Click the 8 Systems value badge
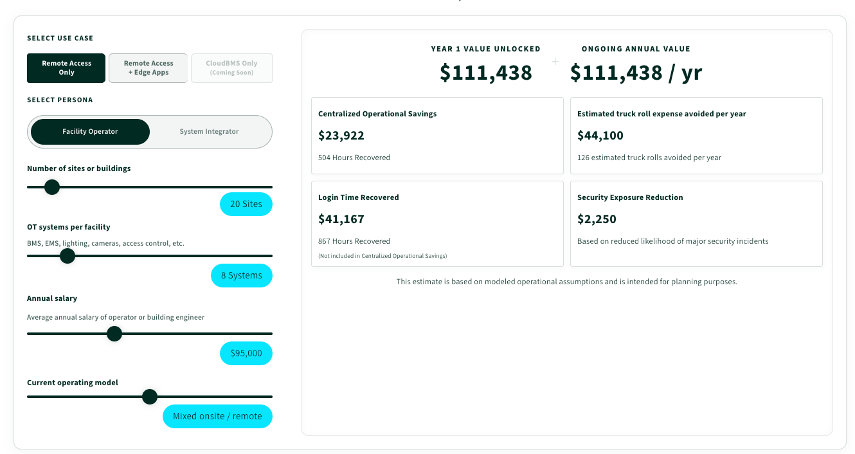The image size is (855, 454). (242, 275)
